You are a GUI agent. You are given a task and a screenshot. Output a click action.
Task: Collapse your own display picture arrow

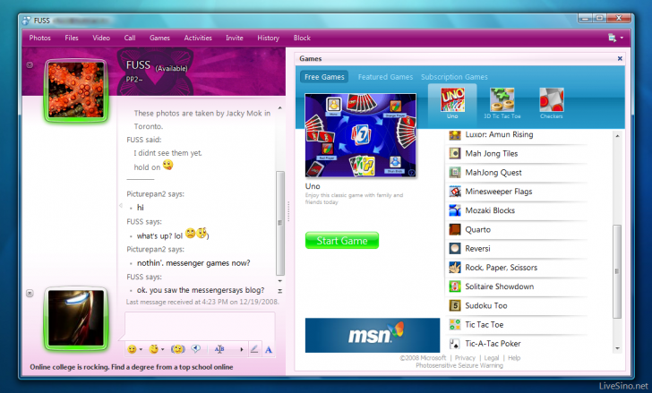(x=30, y=294)
